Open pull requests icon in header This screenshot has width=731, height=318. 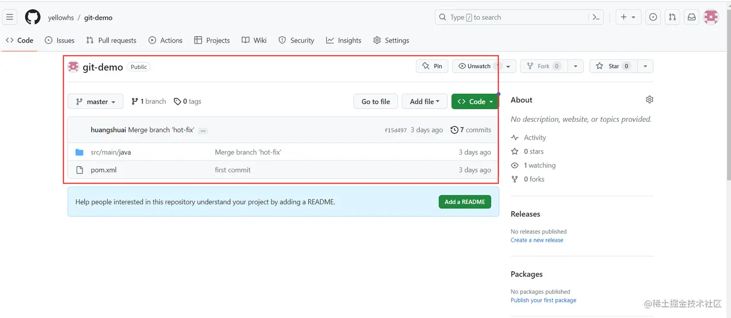(673, 17)
